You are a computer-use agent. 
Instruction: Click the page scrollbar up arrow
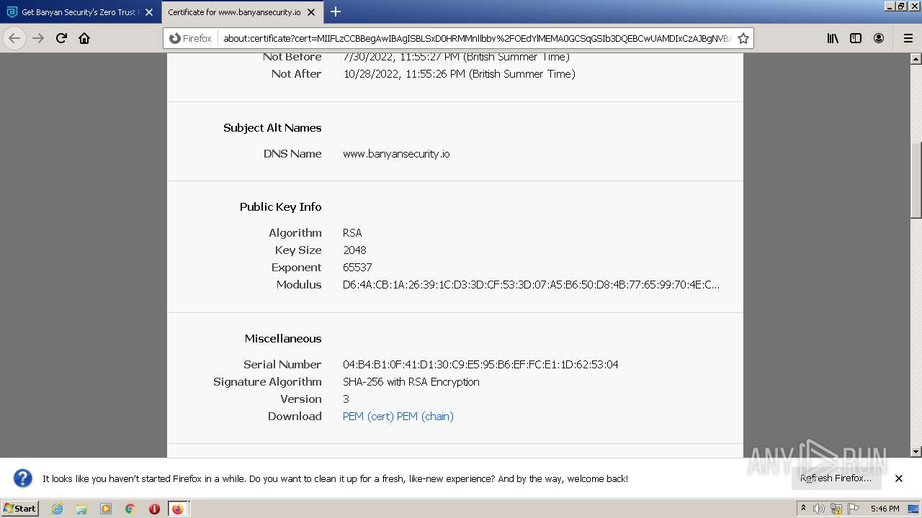[x=916, y=59]
